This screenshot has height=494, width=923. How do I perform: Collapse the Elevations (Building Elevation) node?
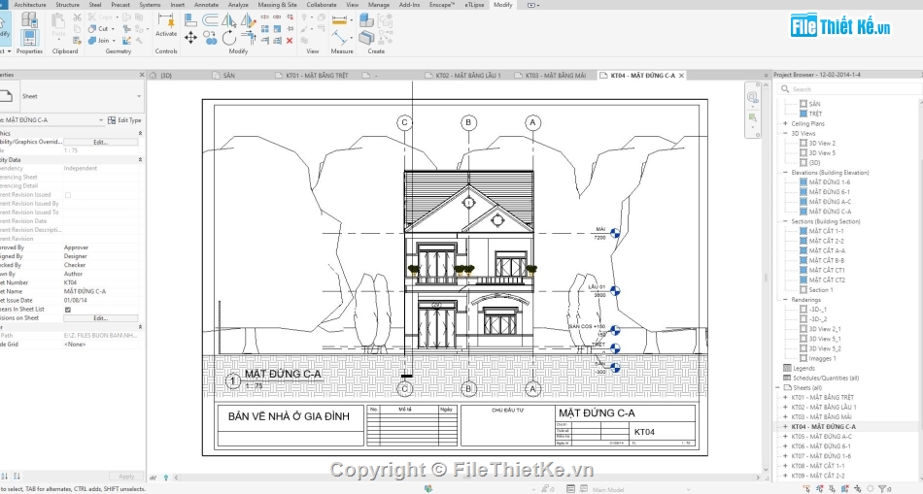785,173
